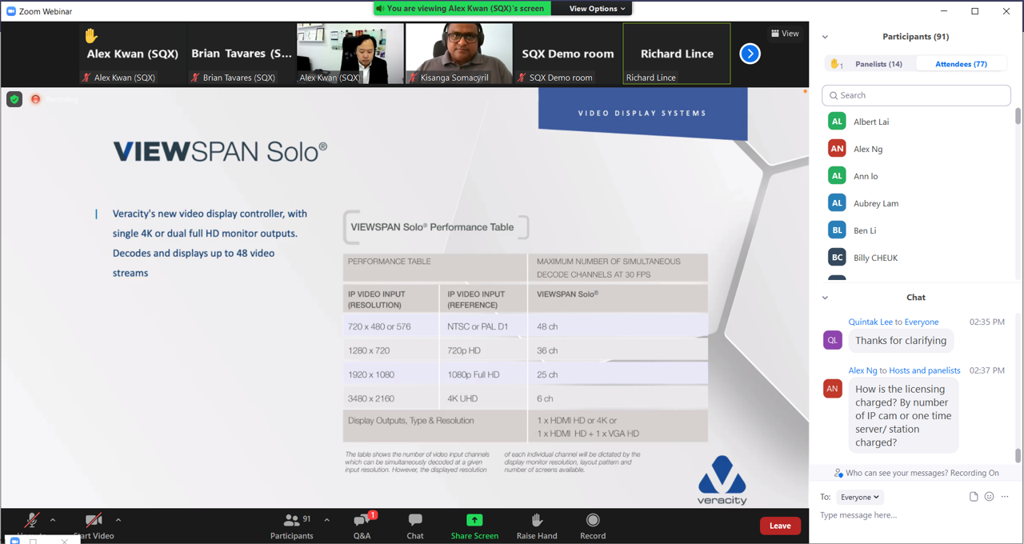Open the View Options dropdown
This screenshot has width=1024, height=544.
597,9
